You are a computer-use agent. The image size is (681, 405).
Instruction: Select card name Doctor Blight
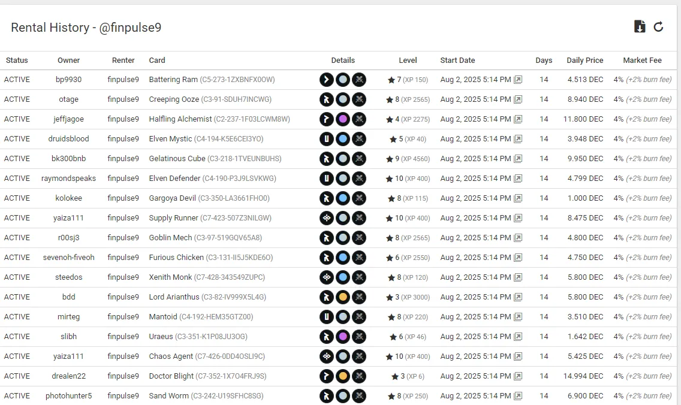tap(171, 376)
